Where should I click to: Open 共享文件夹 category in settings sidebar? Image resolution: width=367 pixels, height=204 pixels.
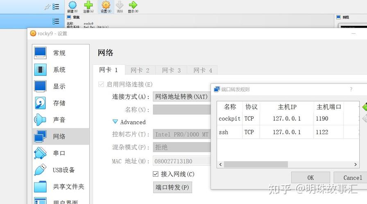coord(61,186)
